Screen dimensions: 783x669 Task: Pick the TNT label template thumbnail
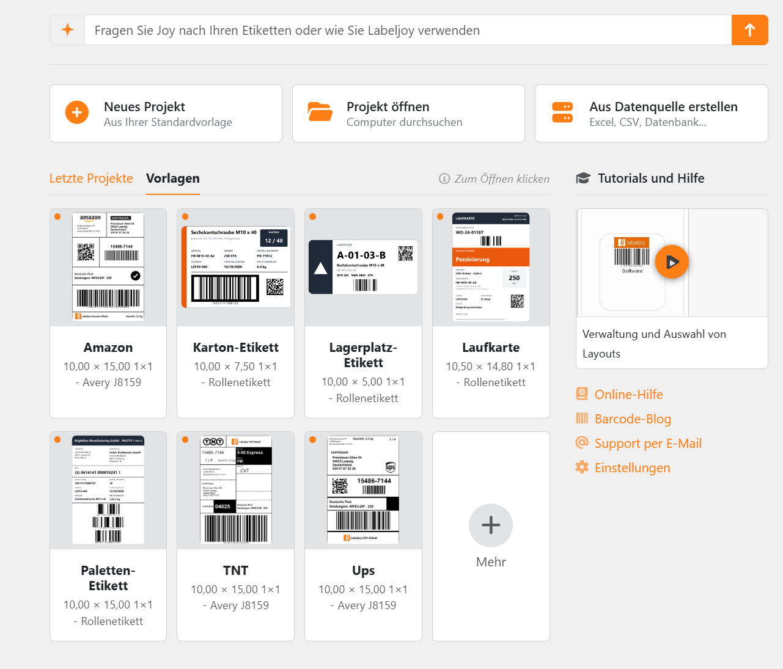pos(235,491)
